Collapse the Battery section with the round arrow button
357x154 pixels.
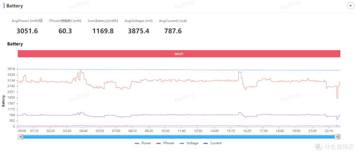pos(350,6)
